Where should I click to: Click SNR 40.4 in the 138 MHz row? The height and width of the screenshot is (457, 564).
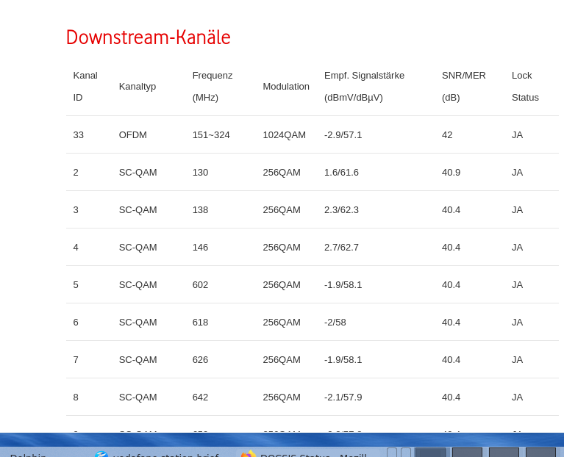[x=451, y=210]
